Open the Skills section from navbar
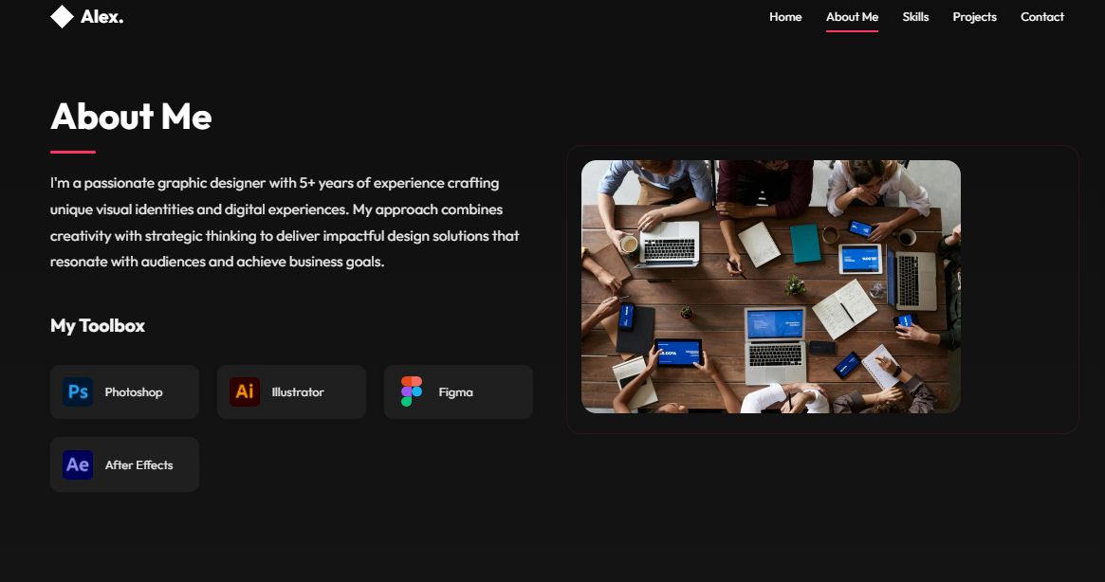1105x582 pixels. (915, 17)
